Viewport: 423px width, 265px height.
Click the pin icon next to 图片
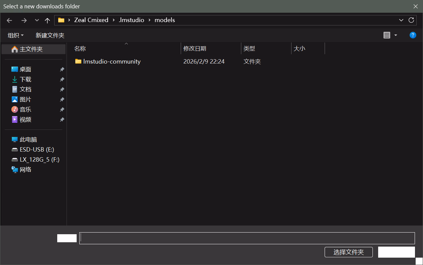(x=62, y=99)
